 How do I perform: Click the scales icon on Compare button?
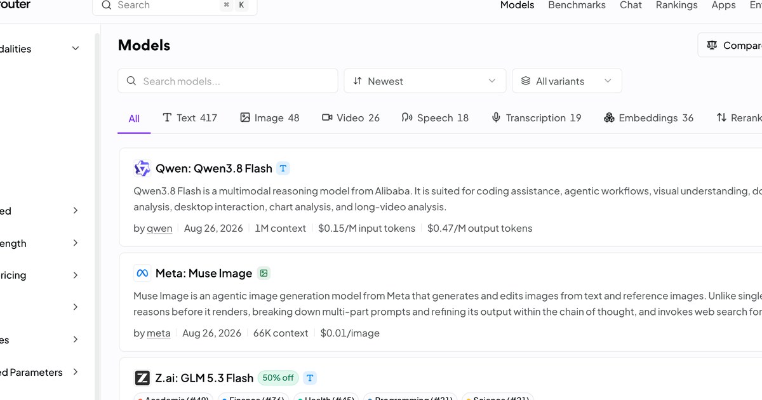point(712,45)
